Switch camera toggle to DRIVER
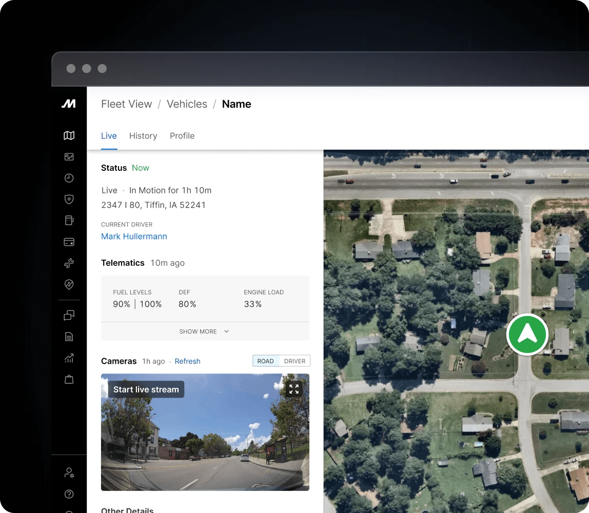Viewport: 589px width, 513px height. click(294, 361)
